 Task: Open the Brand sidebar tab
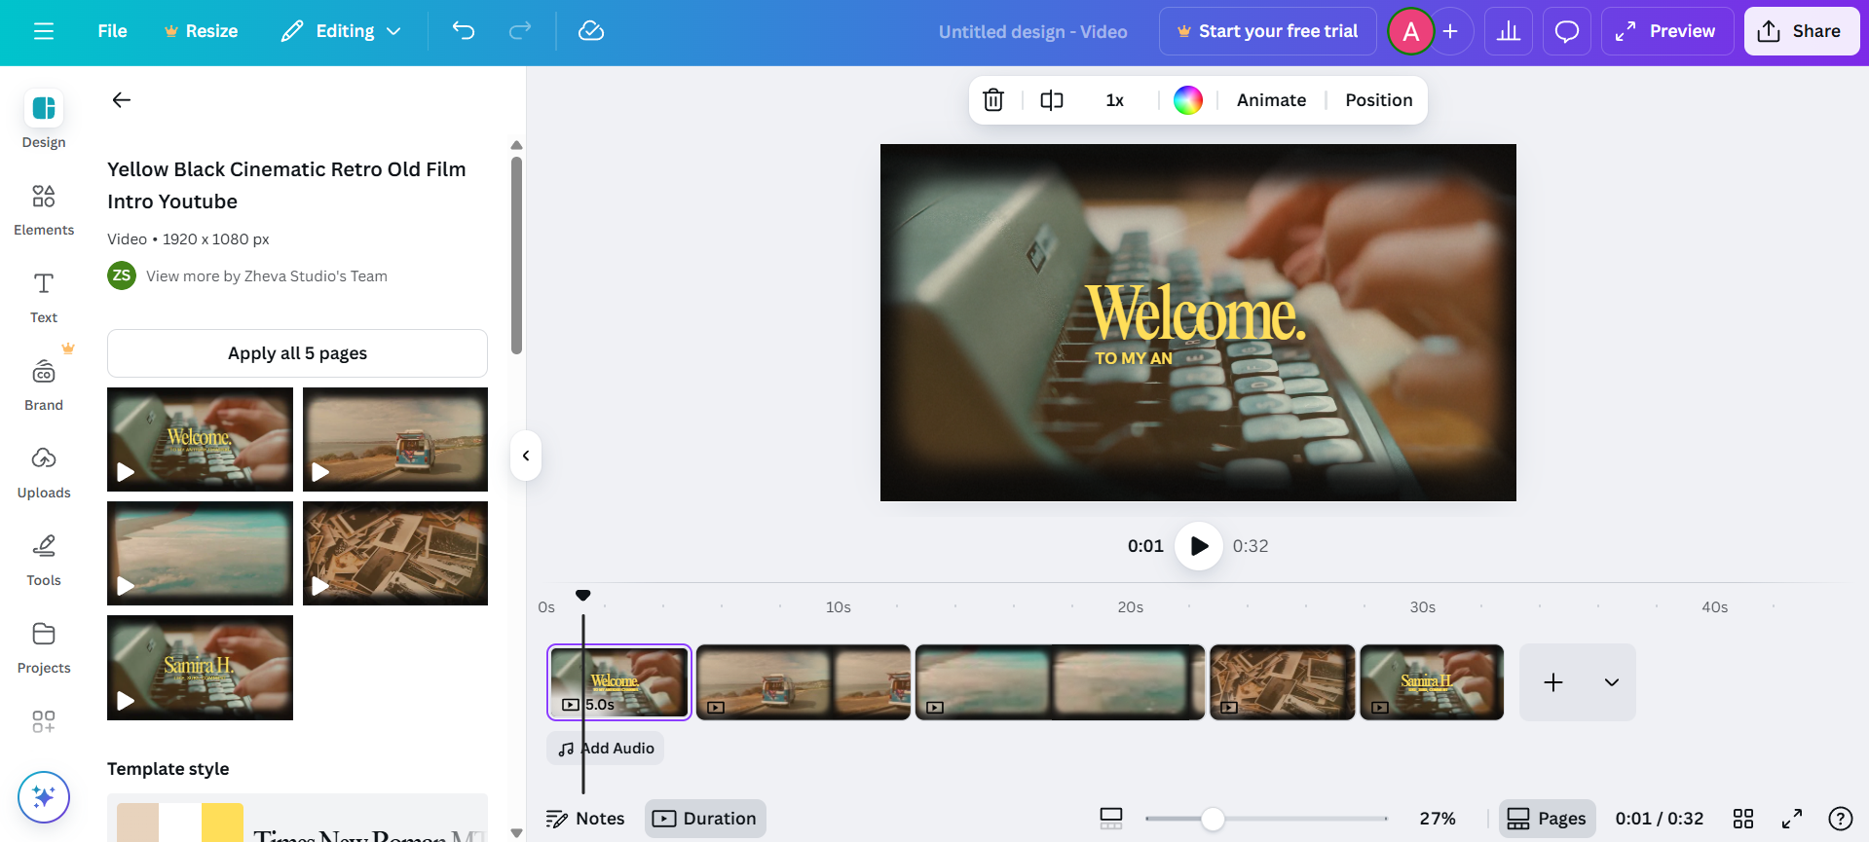(44, 384)
